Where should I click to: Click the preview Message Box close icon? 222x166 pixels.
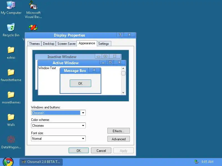point(94,70)
